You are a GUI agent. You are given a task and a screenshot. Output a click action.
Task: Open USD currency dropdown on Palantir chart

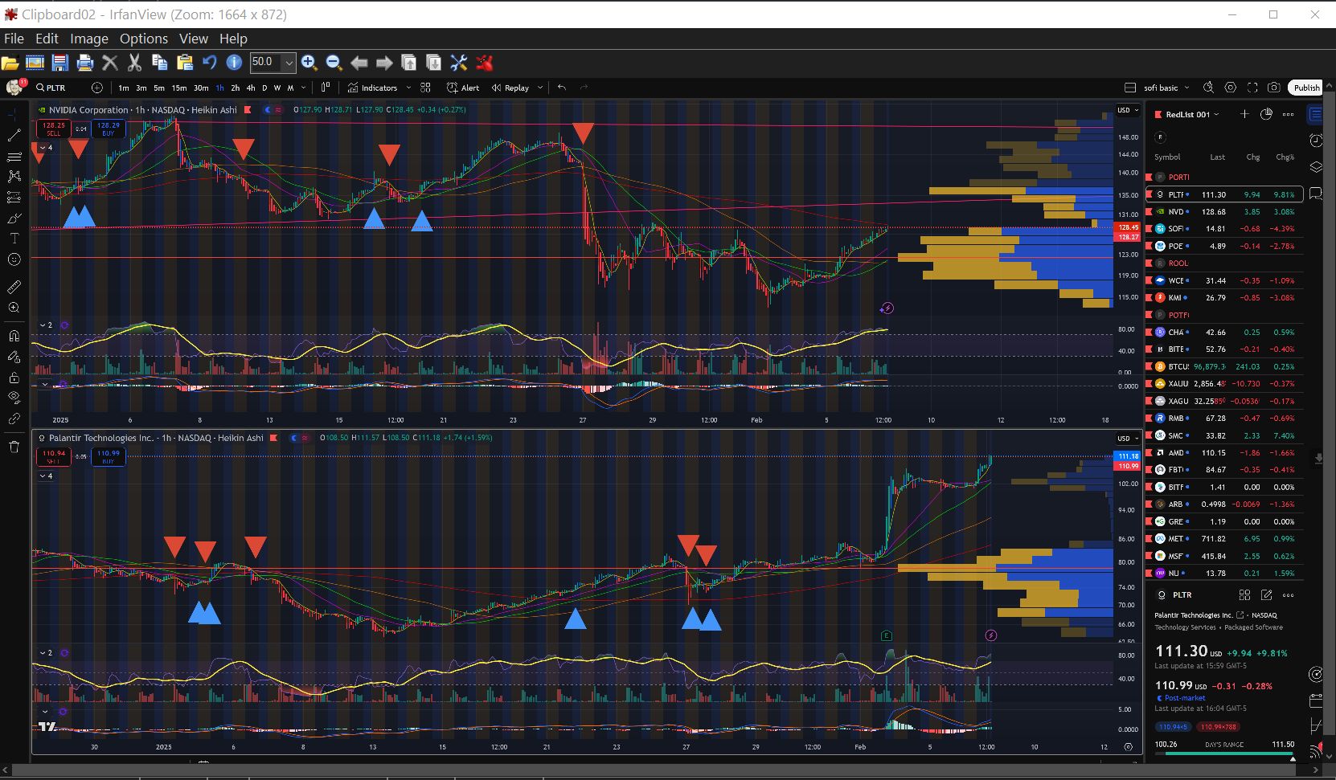coord(1128,439)
